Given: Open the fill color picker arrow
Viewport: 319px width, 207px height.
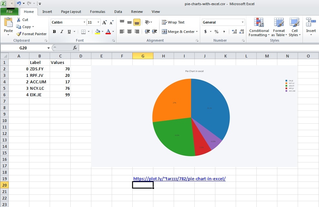Looking at the screenshot, I should pyautogui.click(x=102, y=32).
